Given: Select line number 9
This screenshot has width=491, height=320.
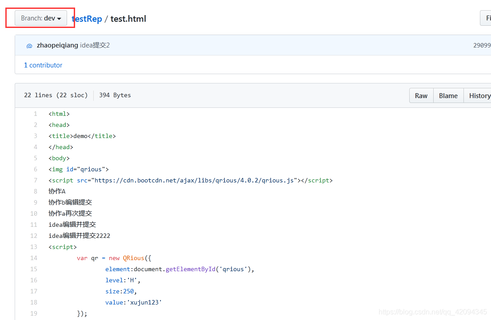Looking at the screenshot, I should [x=36, y=202].
